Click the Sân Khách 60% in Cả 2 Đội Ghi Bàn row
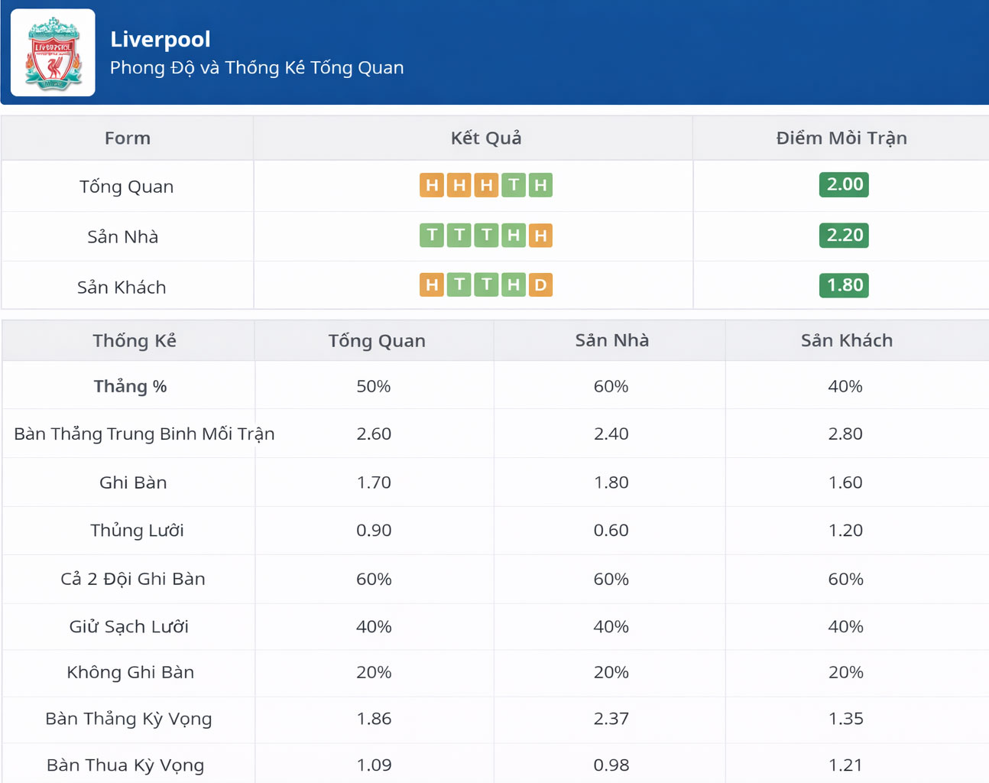 pos(845,580)
